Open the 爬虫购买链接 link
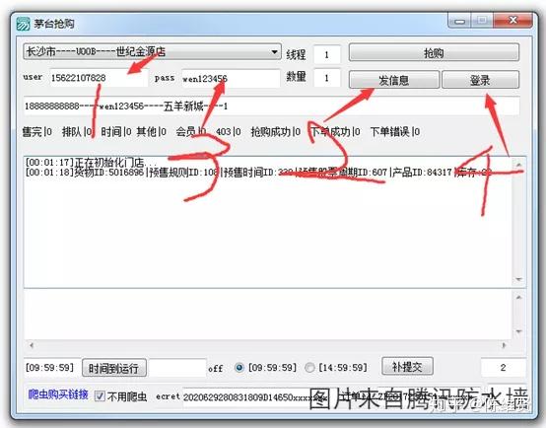 tap(58, 394)
